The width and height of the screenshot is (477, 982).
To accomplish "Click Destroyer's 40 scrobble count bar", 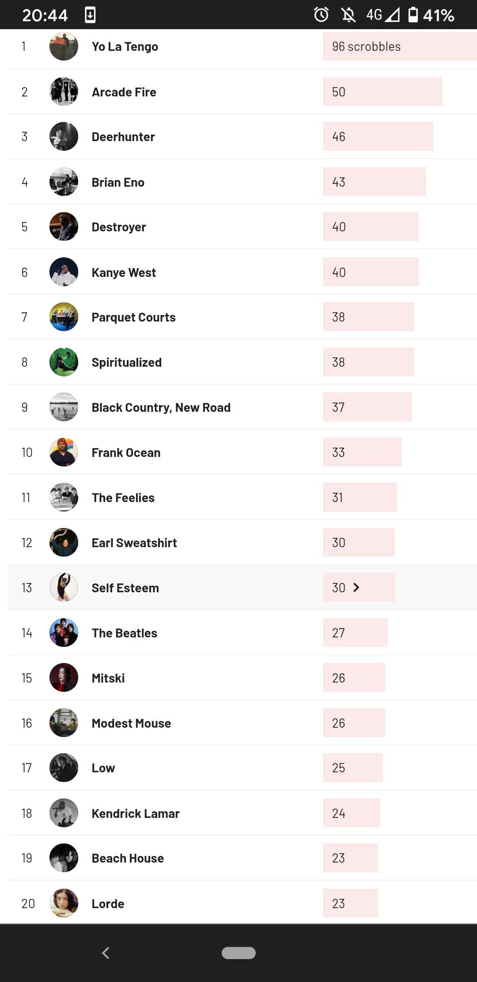I will point(371,226).
